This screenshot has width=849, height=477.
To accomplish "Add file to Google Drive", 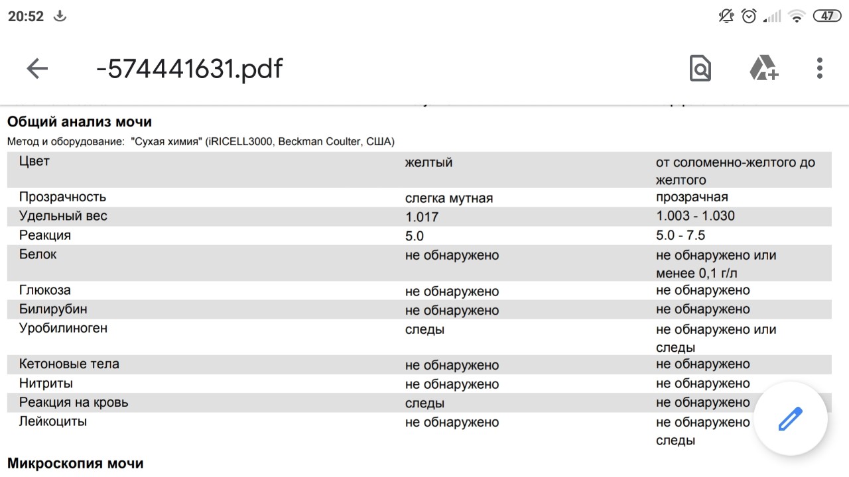I will (x=763, y=68).
